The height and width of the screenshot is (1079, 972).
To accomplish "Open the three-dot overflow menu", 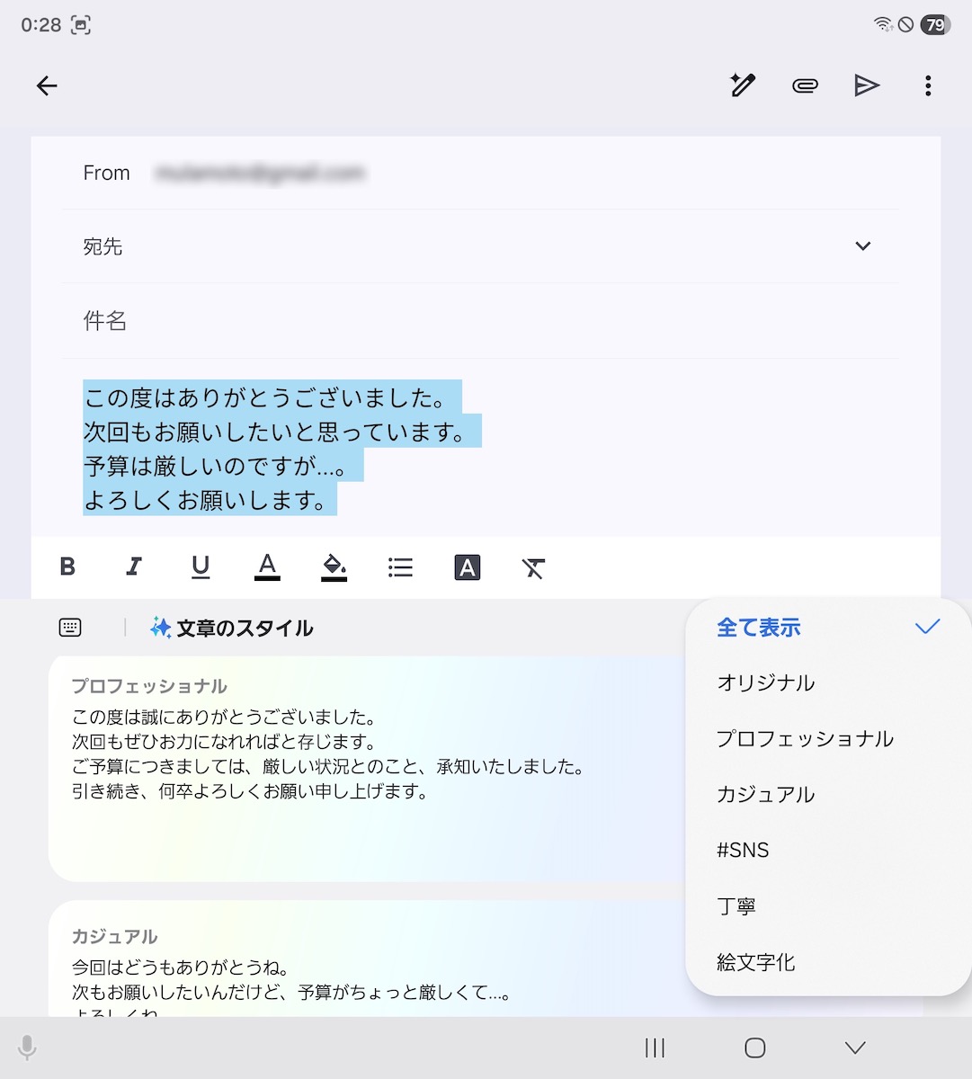I will tap(928, 85).
